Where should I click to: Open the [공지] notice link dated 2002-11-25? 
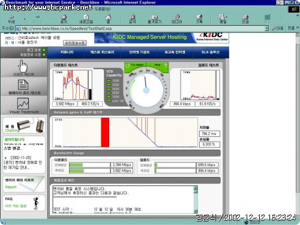23,165
